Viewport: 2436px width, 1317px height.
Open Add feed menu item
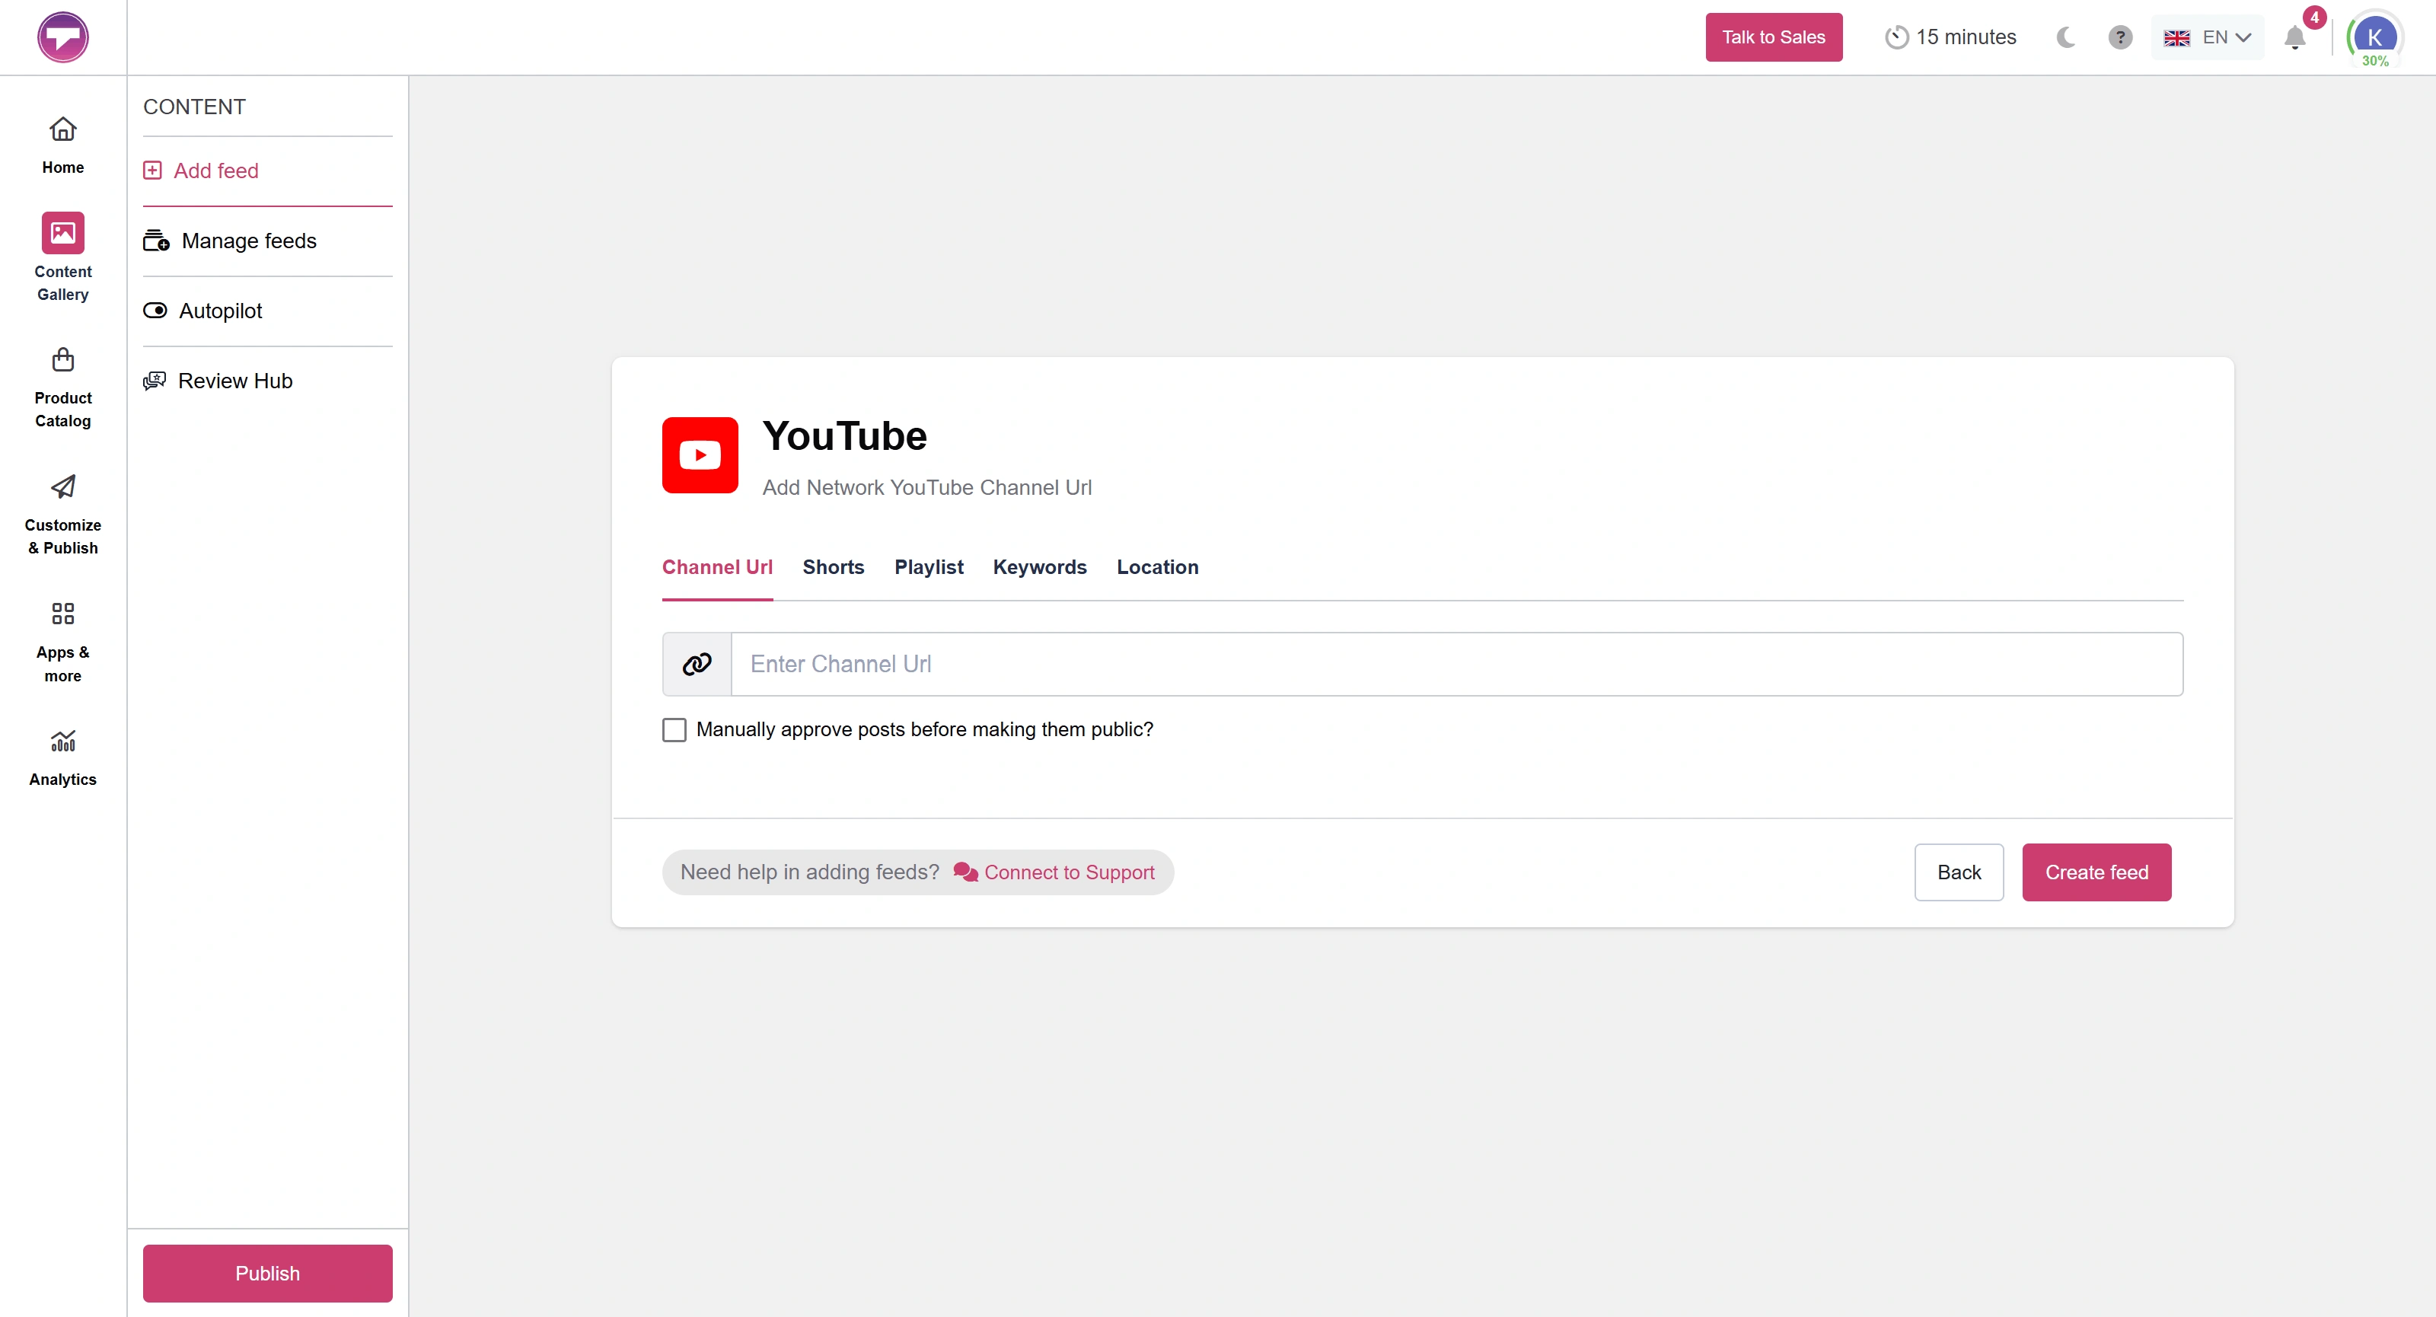tap(268, 171)
